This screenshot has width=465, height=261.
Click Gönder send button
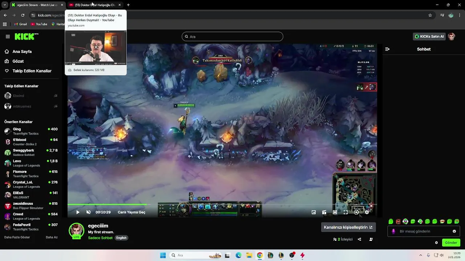click(451, 243)
